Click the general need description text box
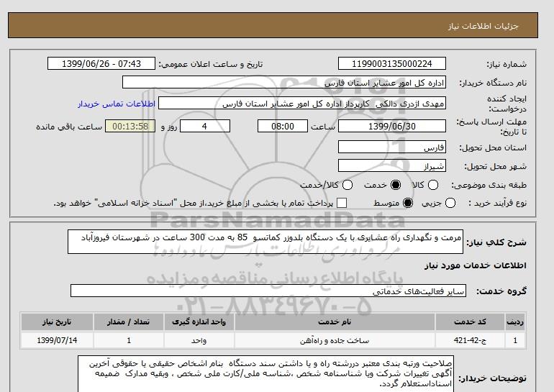Screen dimensions: 554x392 265,242
